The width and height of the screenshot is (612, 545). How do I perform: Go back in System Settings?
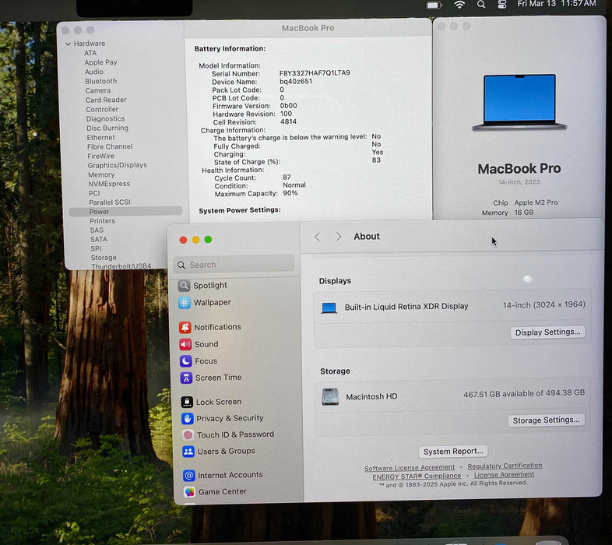coord(318,237)
